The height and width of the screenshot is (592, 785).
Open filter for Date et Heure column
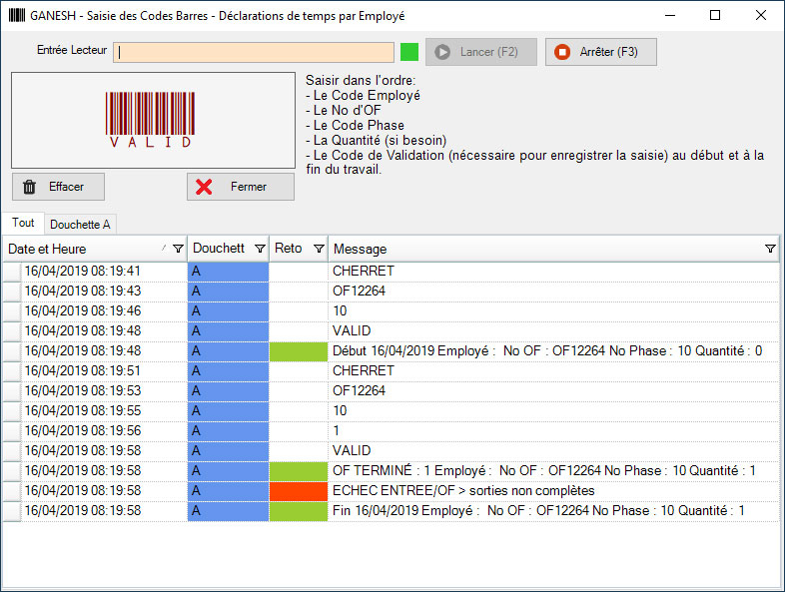click(x=178, y=249)
